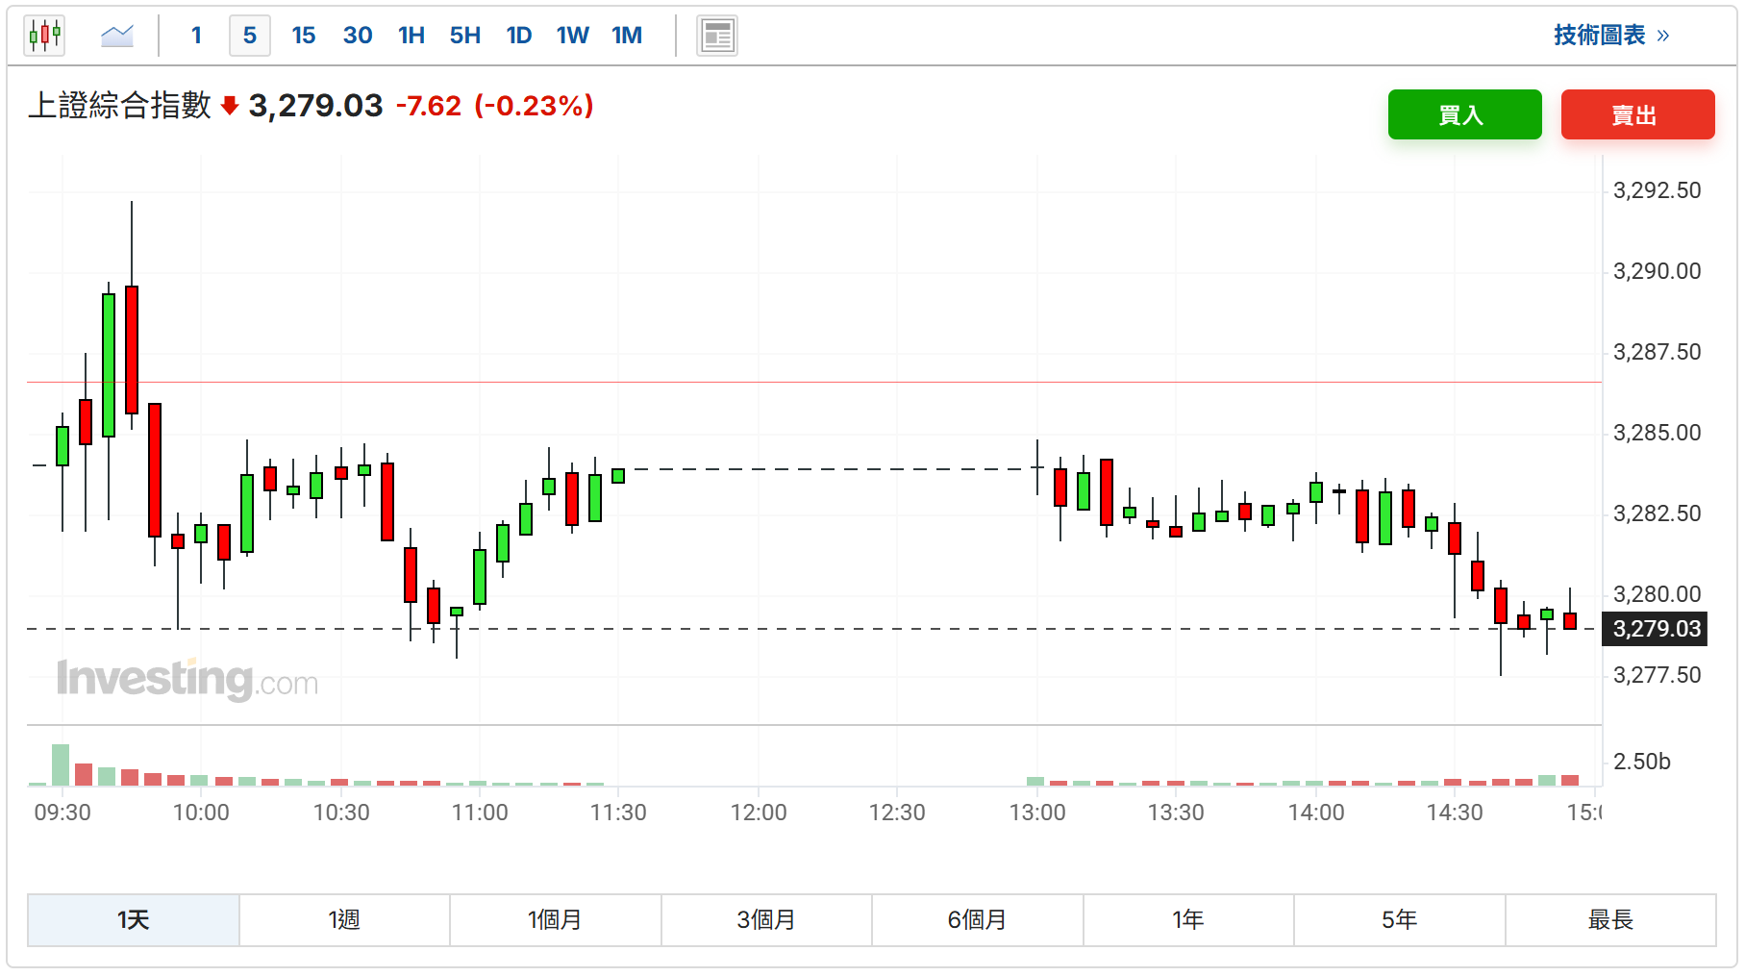Click the 3,292.50 price axis label
The width and height of the screenshot is (1745, 976).
[x=1657, y=190]
